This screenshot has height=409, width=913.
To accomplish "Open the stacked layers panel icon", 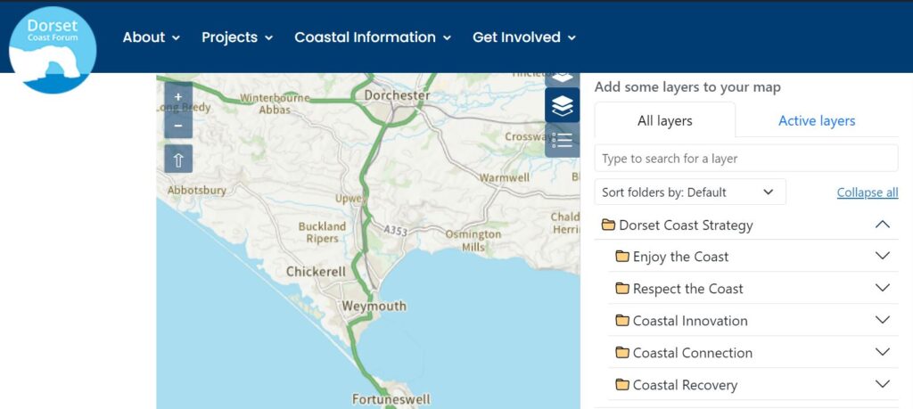I will pyautogui.click(x=562, y=105).
